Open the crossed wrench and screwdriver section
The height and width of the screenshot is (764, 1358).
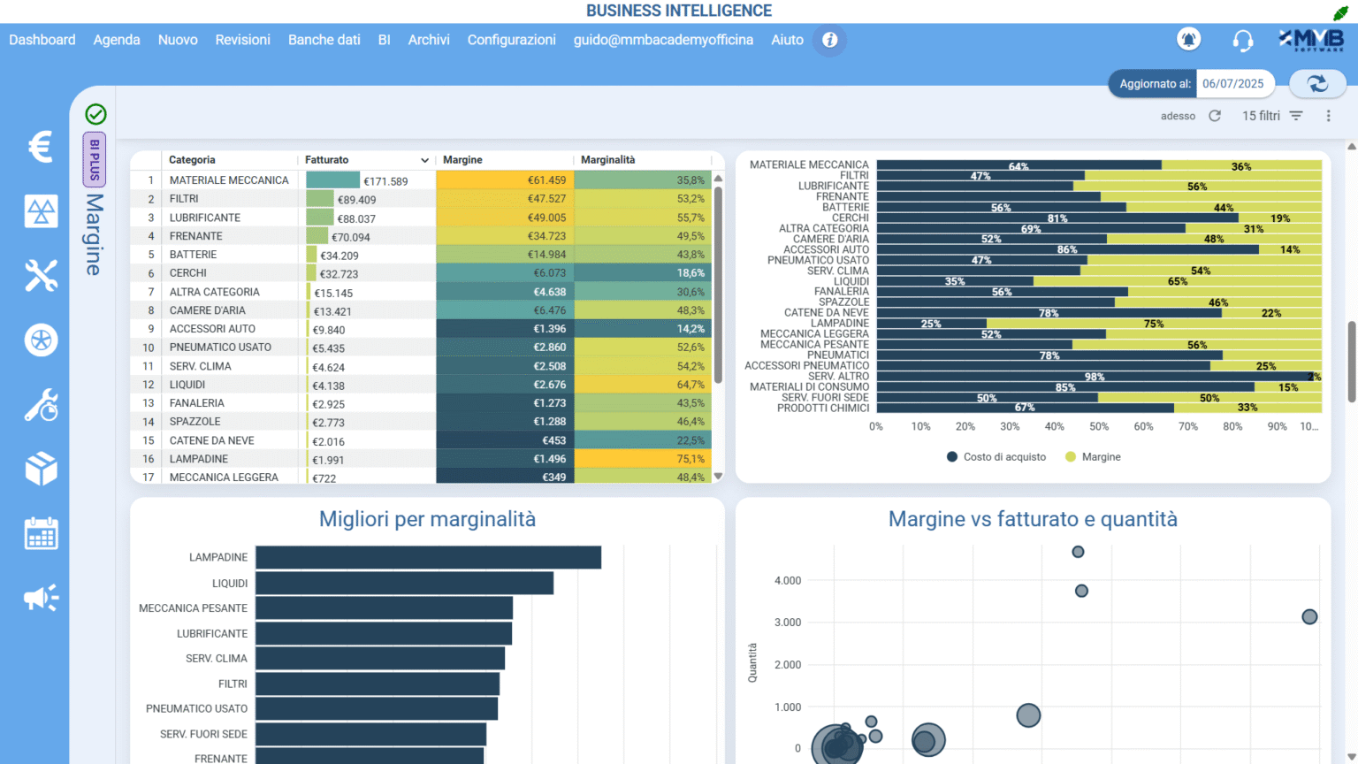(41, 276)
